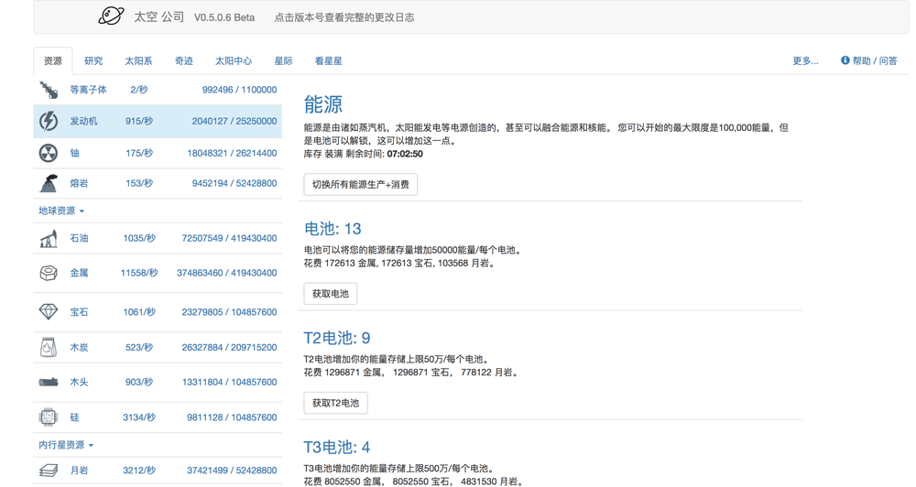Click the volcano lava (熔岩) icon
Viewport: 916px width, 487px height.
tap(49, 183)
